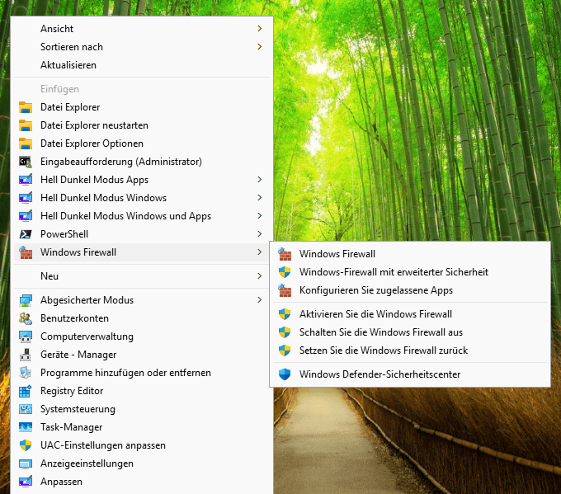Expand the Abgesicherter Modus submenu arrow
The height and width of the screenshot is (494, 561).
click(x=260, y=300)
